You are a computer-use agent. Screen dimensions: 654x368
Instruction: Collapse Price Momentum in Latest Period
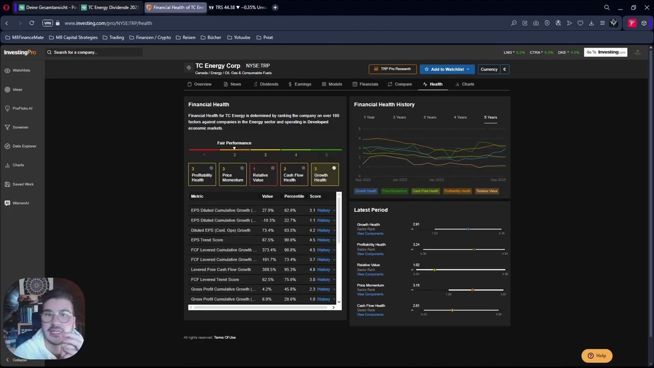412,290
